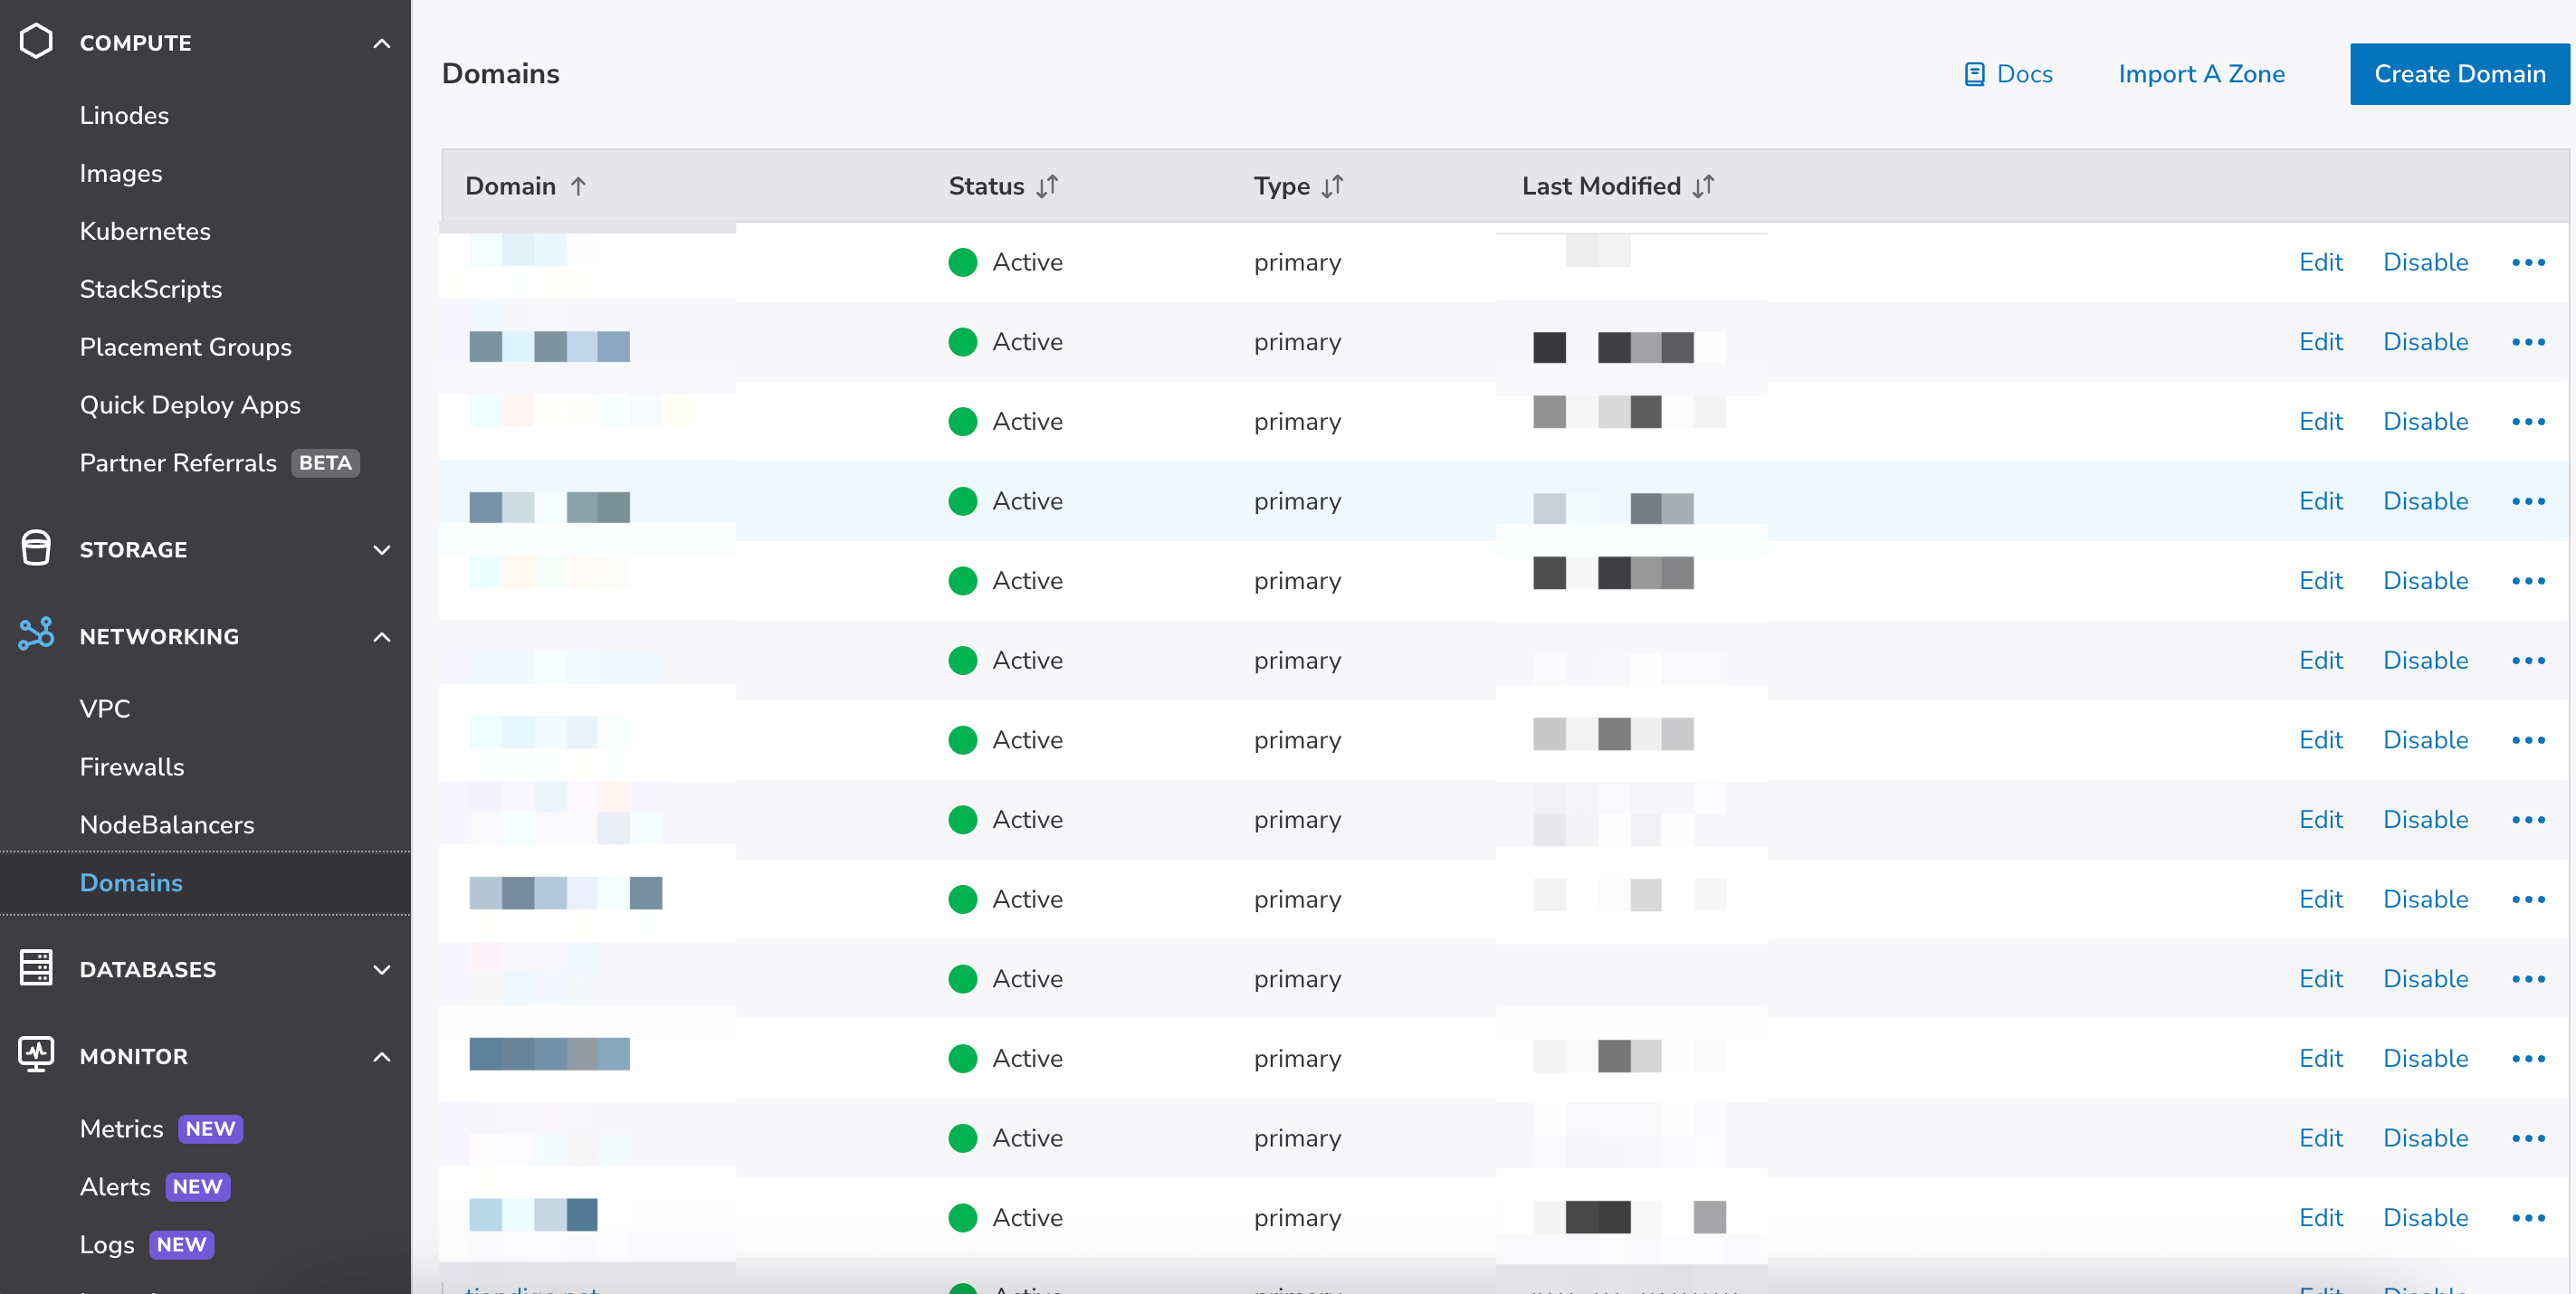This screenshot has width=2576, height=1294.
Task: Click Edit in highlighted fourth row
Action: (2320, 501)
